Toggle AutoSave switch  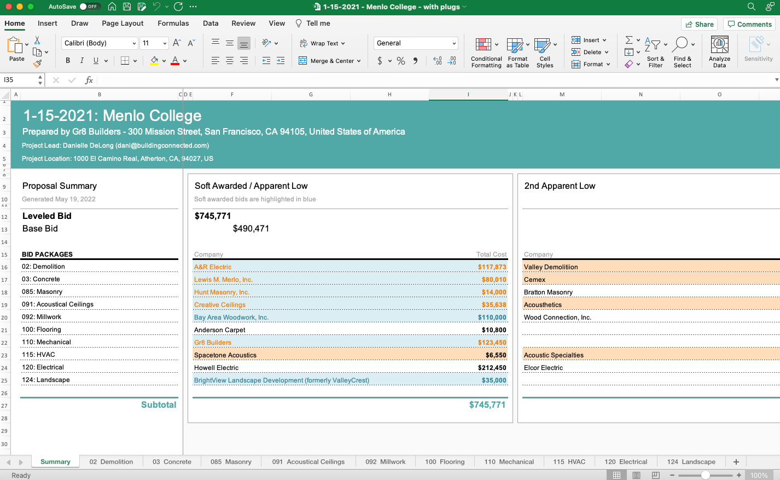pos(89,7)
